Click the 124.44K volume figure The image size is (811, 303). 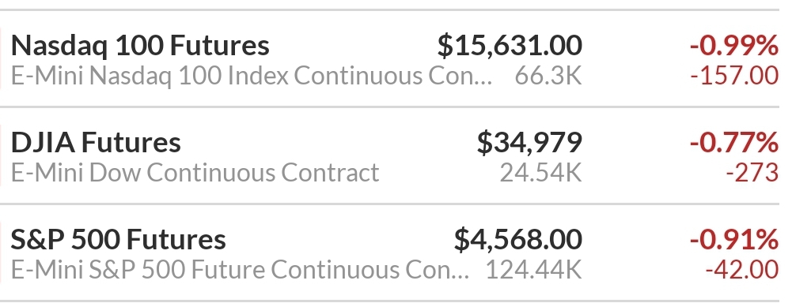tap(534, 270)
